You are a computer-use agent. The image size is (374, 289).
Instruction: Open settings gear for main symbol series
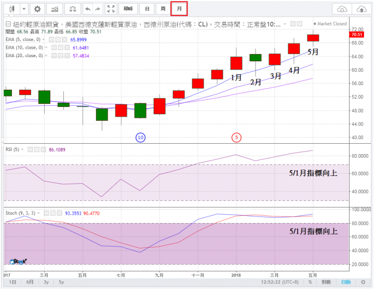(300, 24)
